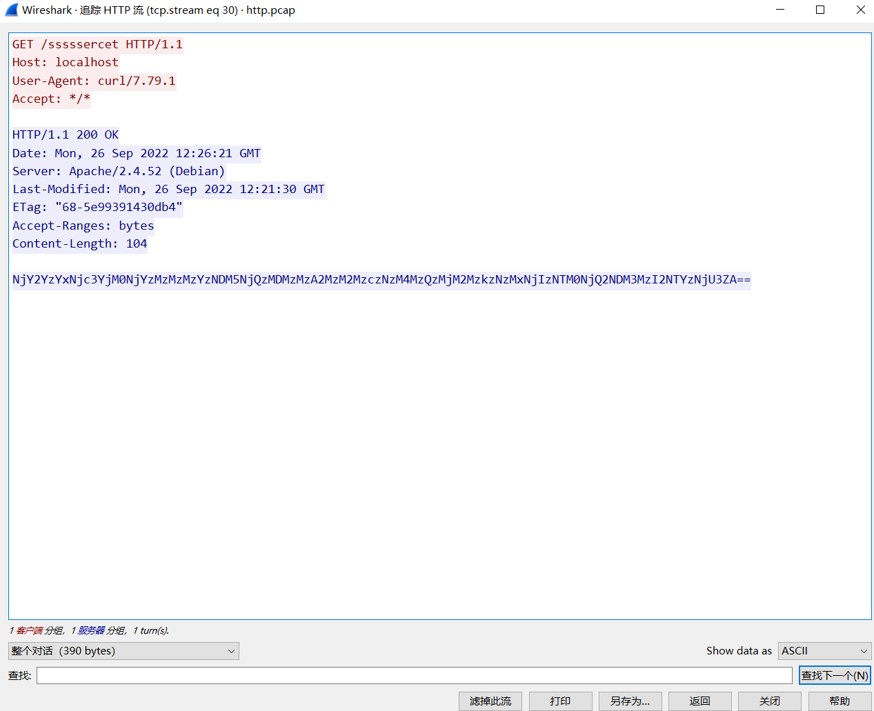Open help with the 帮助 button
874x711 pixels.
(840, 701)
